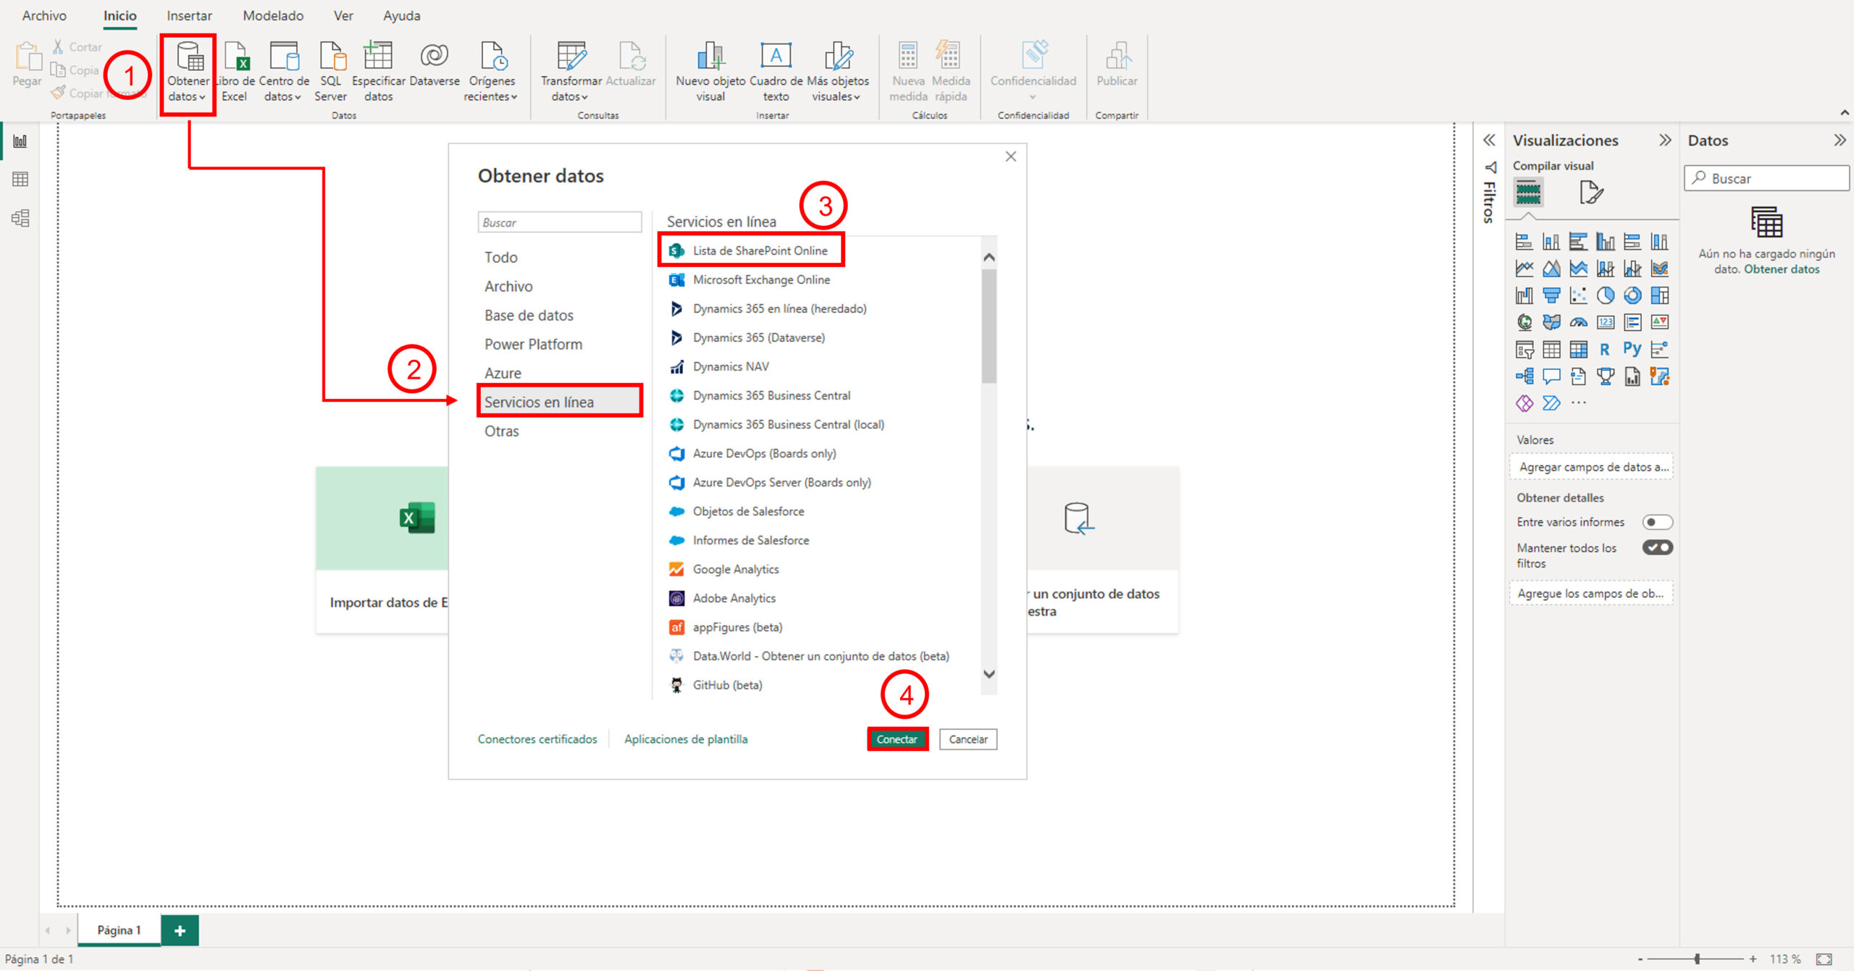Viewport: 1854px width, 971px height.
Task: Click the Cancelar button
Action: pyautogui.click(x=968, y=739)
